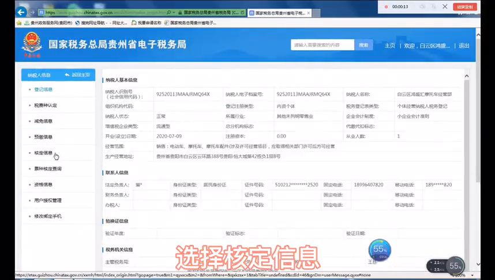Screen dimensions: 495x280
Task: Click the inner panel scroll up arrow
Action: pos(467,76)
